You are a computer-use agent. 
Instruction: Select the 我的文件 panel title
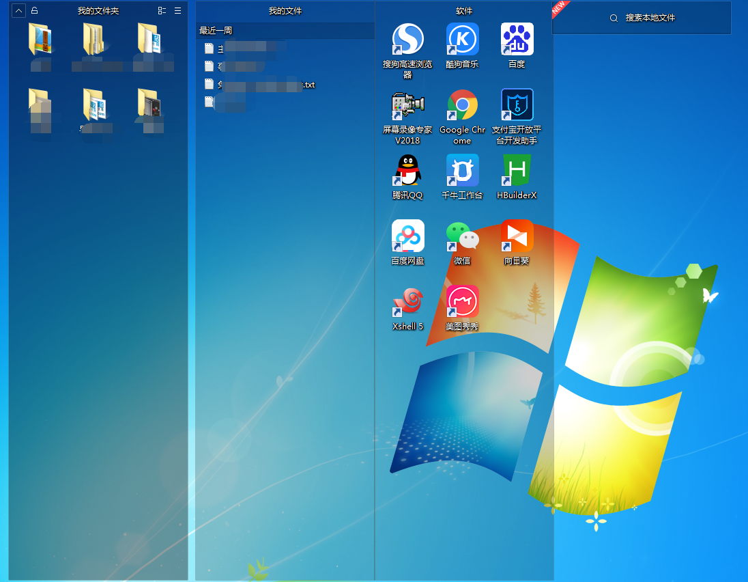[x=285, y=10]
